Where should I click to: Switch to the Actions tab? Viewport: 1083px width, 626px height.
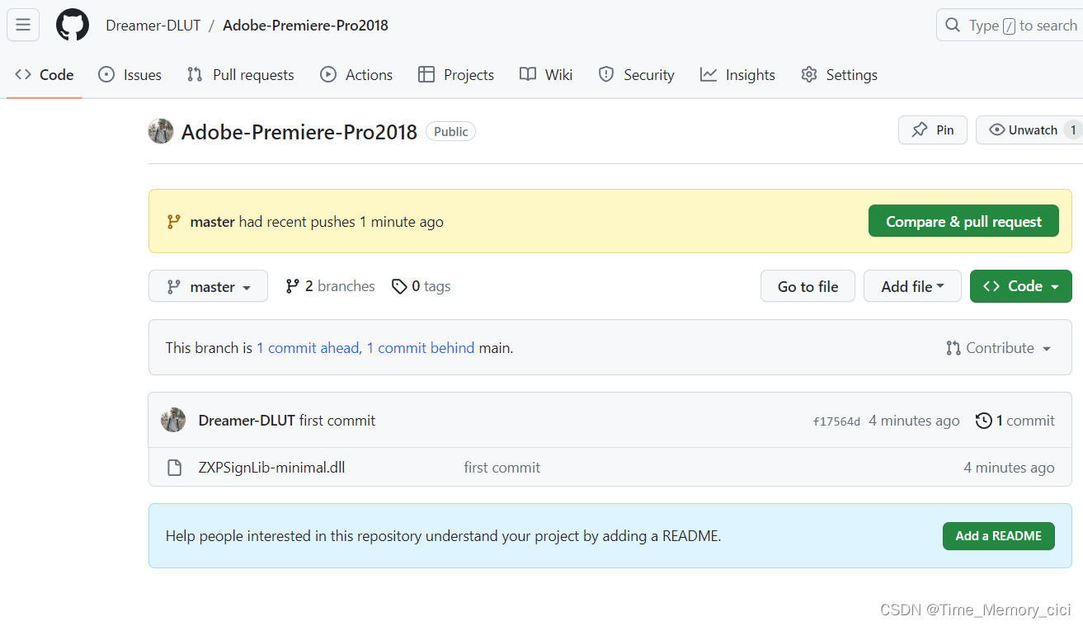[356, 75]
